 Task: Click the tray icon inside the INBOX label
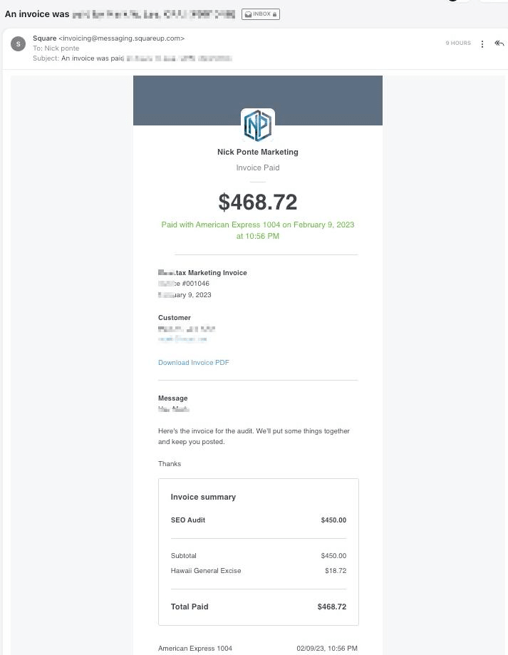[x=248, y=14]
